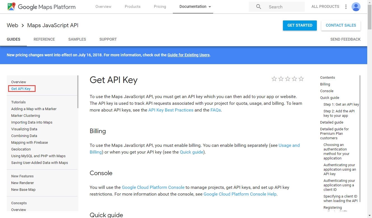Viewport: 372px width, 218px height.
Task: Open the Pricing page from the top menu
Action: (x=160, y=6)
